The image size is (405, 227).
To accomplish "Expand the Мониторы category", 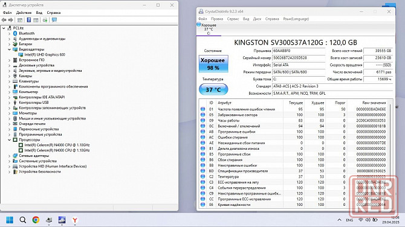I will pyautogui.click(x=9, y=113).
